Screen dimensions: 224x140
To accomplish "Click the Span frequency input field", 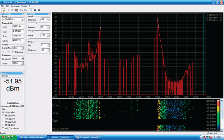I will pyautogui.click(x=18, y=36).
